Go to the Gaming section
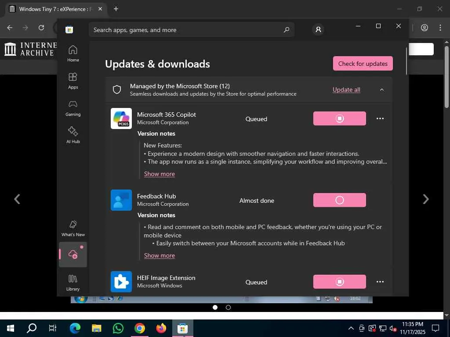The width and height of the screenshot is (450, 337). pos(73,108)
